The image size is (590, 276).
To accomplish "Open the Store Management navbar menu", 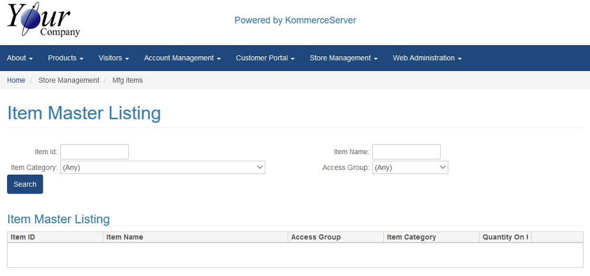I will [x=344, y=58].
